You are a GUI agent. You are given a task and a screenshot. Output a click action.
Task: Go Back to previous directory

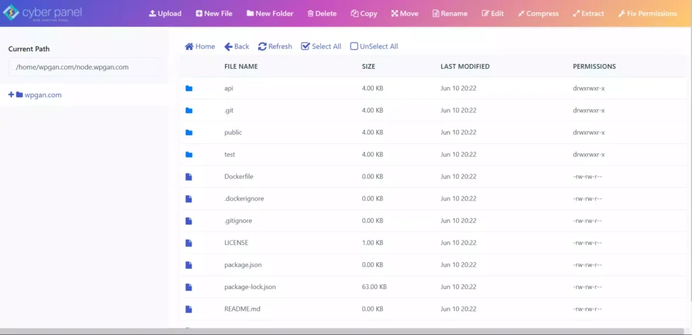tap(237, 47)
